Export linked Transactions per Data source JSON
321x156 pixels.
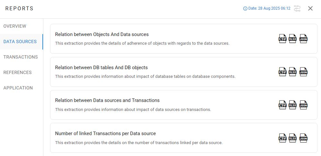[303, 138]
